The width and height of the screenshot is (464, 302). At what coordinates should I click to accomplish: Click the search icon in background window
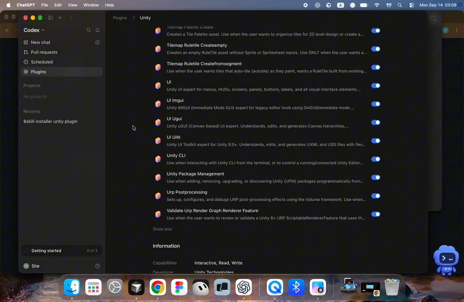434,19
